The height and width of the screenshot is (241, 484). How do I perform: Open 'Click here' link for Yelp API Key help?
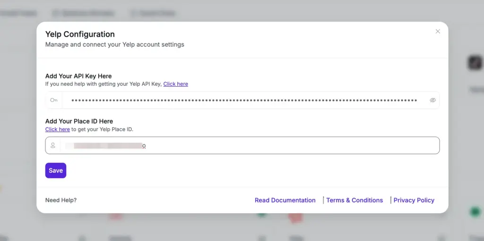(x=176, y=84)
